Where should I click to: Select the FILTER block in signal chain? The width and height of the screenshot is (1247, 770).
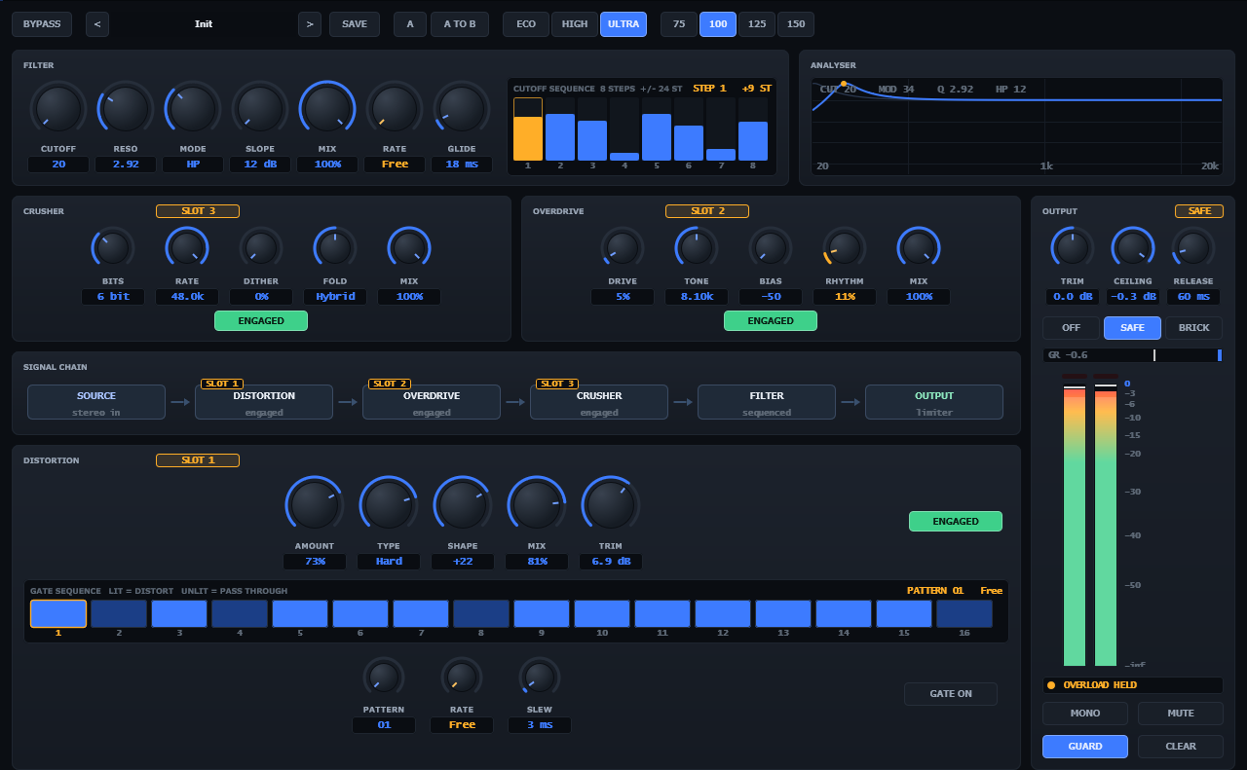pyautogui.click(x=767, y=402)
